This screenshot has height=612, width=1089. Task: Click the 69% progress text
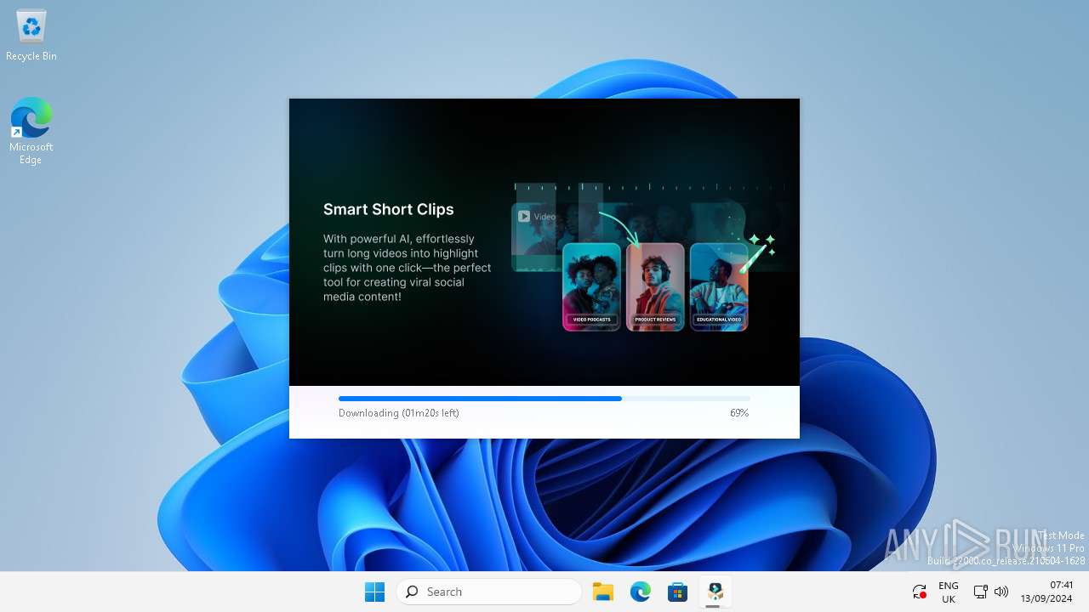[x=739, y=413]
